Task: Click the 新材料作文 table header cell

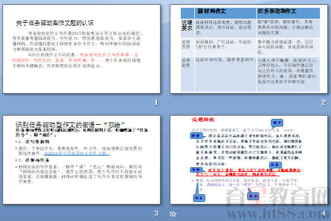Action: pos(225,13)
